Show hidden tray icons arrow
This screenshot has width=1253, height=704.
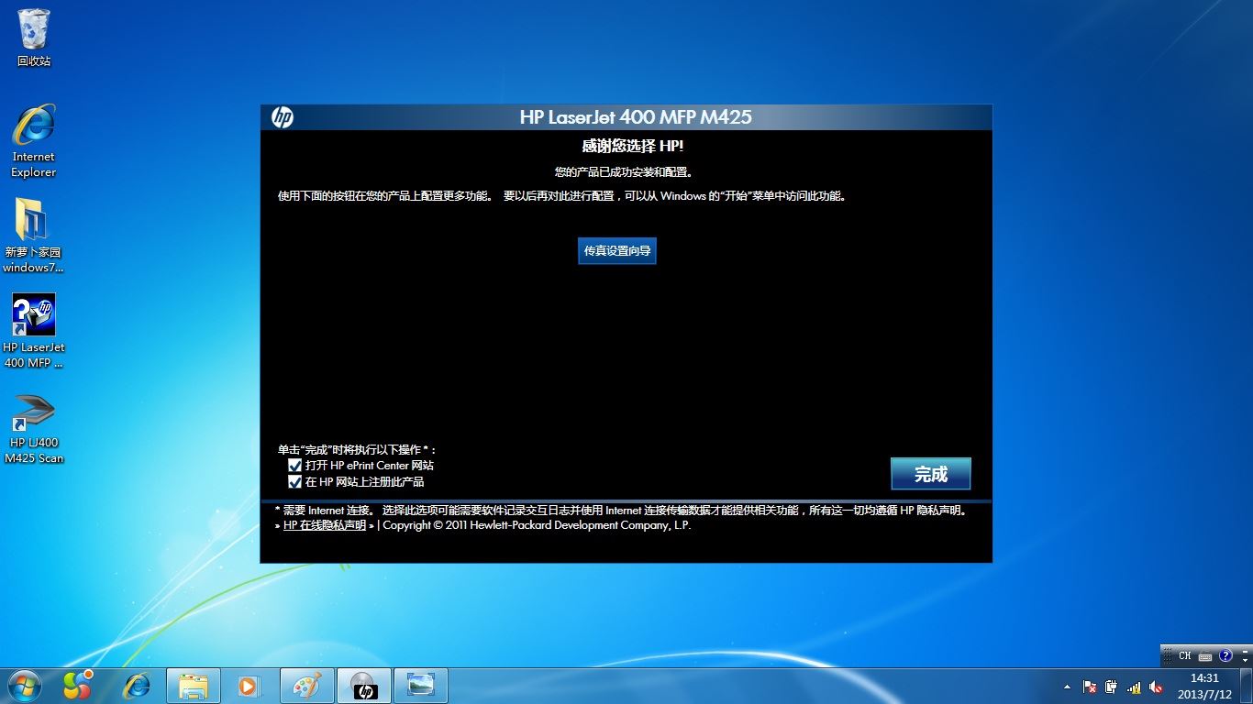(x=1067, y=687)
